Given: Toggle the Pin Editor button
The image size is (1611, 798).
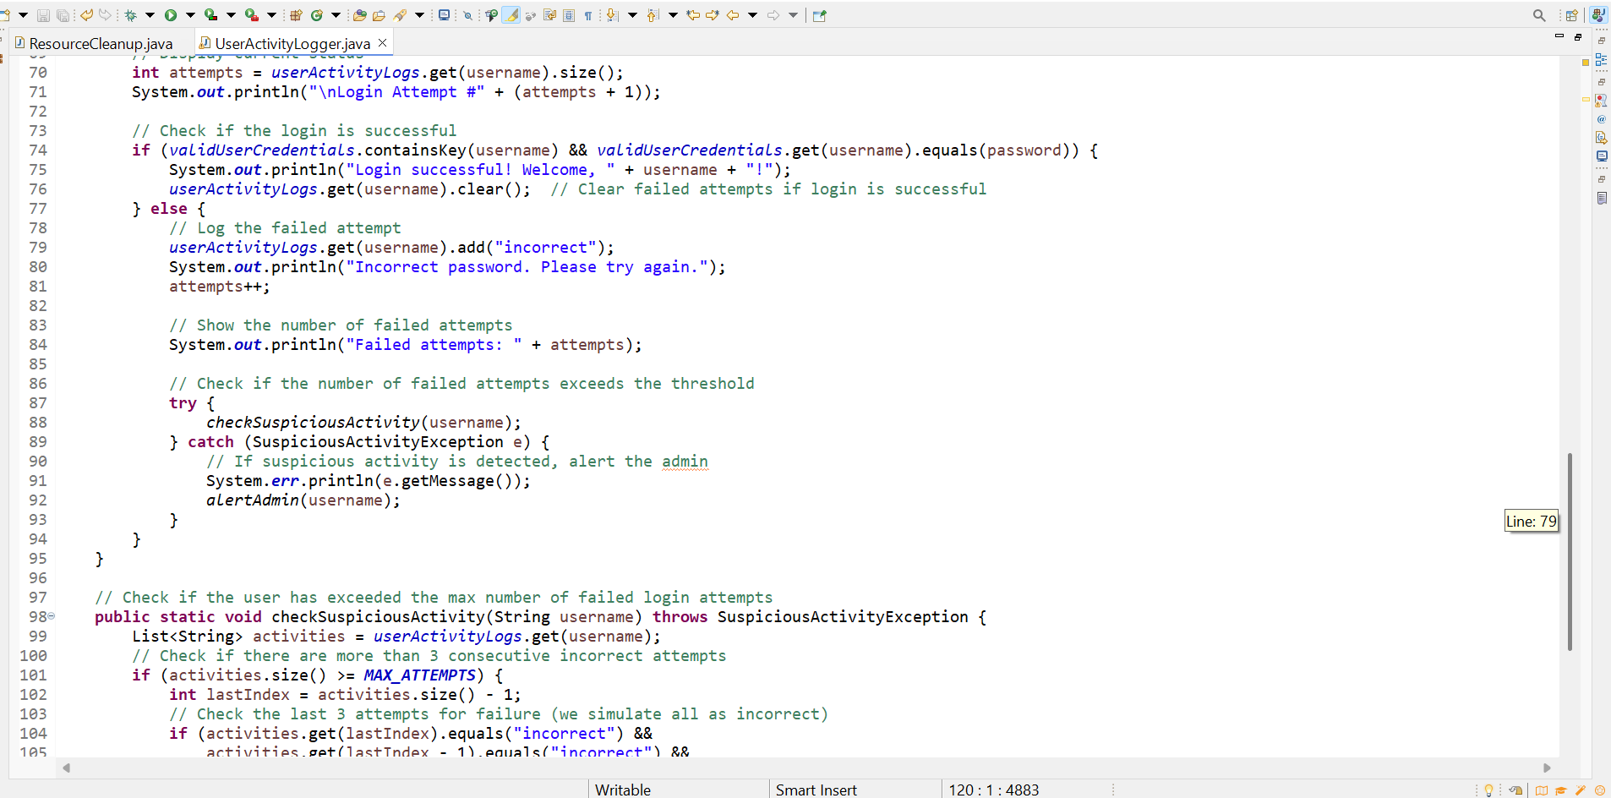Looking at the screenshot, I should point(819,15).
